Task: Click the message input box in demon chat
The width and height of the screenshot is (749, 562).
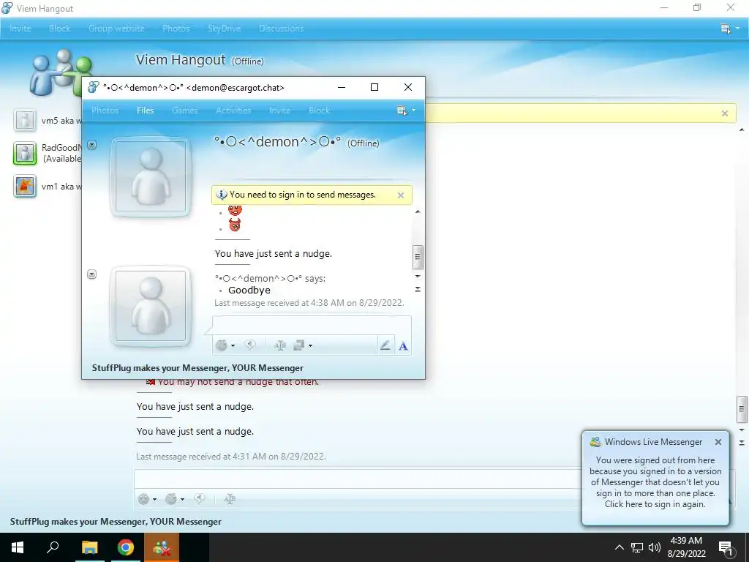Action: pyautogui.click(x=312, y=325)
